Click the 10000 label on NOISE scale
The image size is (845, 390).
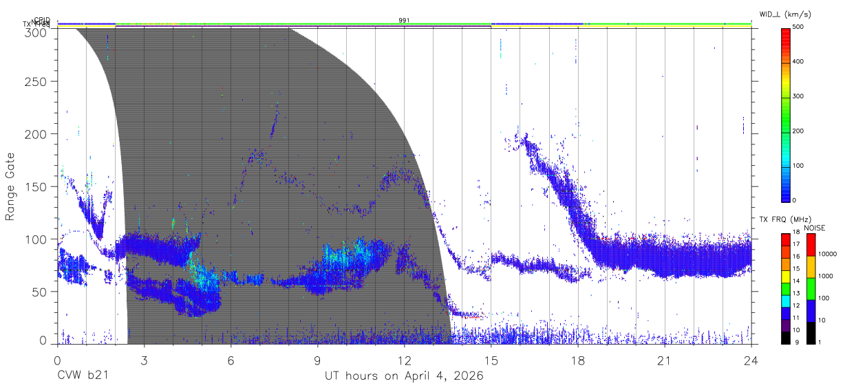[828, 255]
